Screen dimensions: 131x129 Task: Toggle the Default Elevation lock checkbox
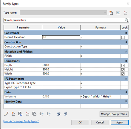123,38
